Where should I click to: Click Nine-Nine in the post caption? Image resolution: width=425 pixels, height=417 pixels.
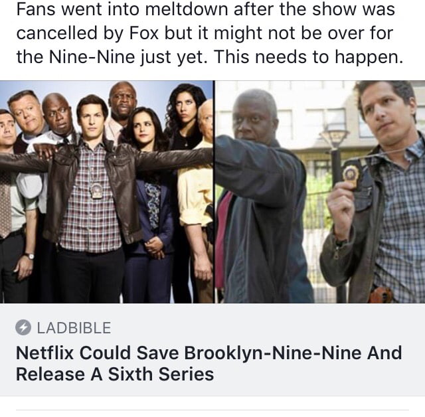point(92,57)
